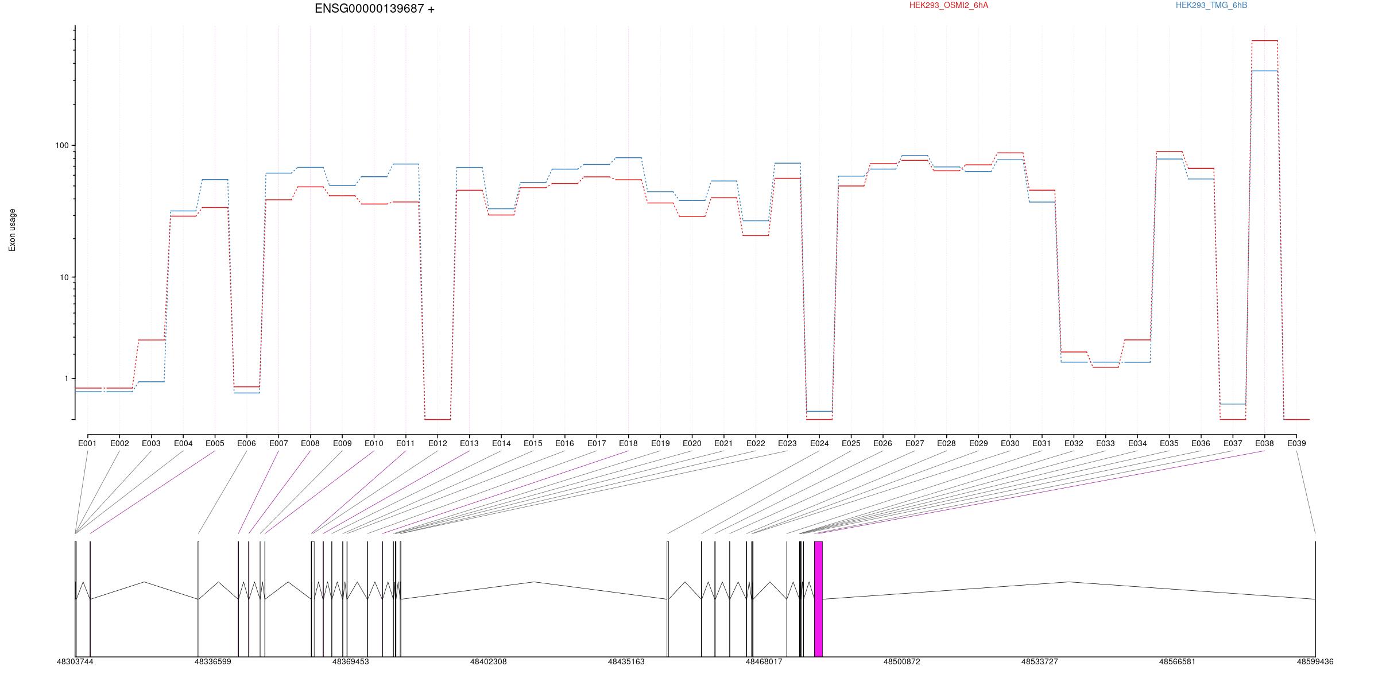This screenshot has width=1378, height=689.
Task: Click exon label E029
Action: tap(978, 443)
